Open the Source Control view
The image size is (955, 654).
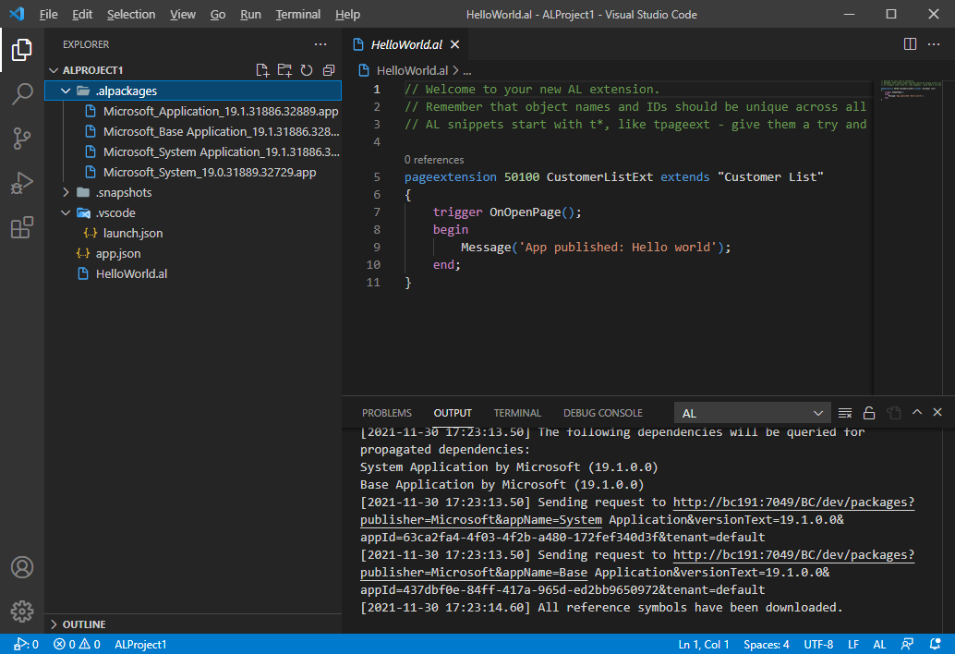[x=22, y=139]
